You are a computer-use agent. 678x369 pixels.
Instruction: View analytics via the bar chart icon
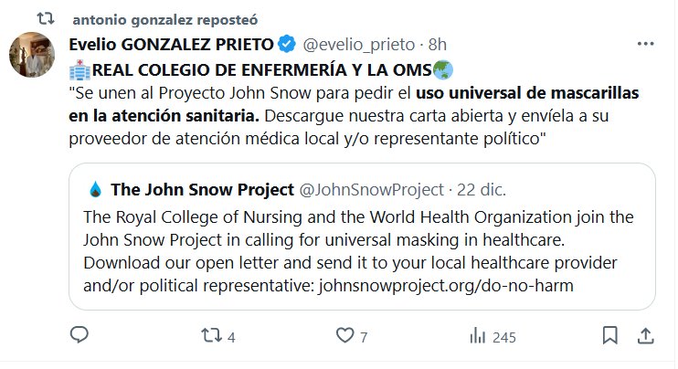click(x=478, y=336)
